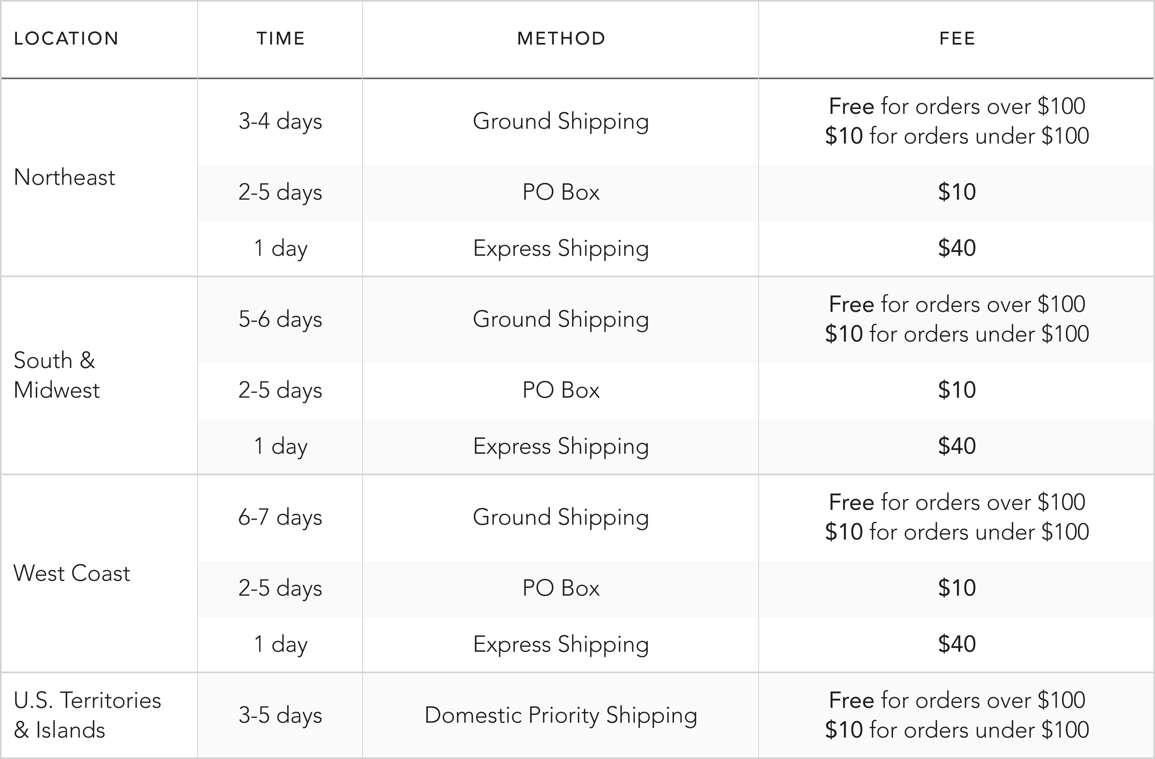
Task: Select the West Coast location cell
Action: point(72,573)
